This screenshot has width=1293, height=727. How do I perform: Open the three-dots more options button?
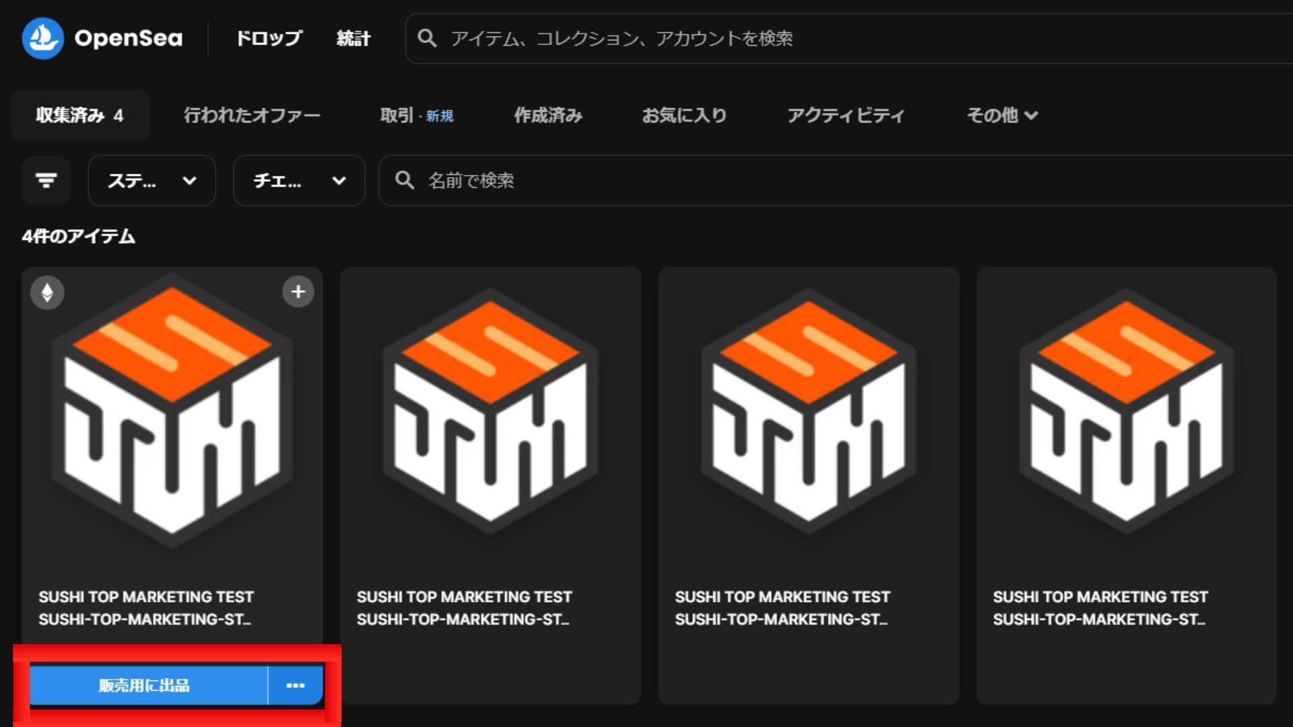point(296,685)
